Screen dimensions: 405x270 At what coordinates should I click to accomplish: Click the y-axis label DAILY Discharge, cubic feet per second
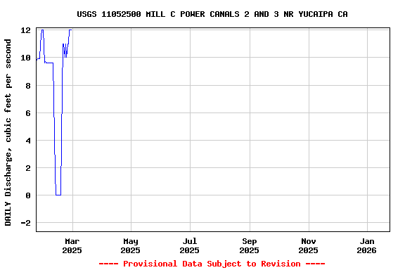[8, 132]
